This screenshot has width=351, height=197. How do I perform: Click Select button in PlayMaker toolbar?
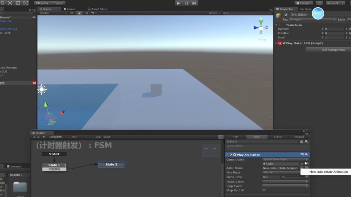pos(107,137)
